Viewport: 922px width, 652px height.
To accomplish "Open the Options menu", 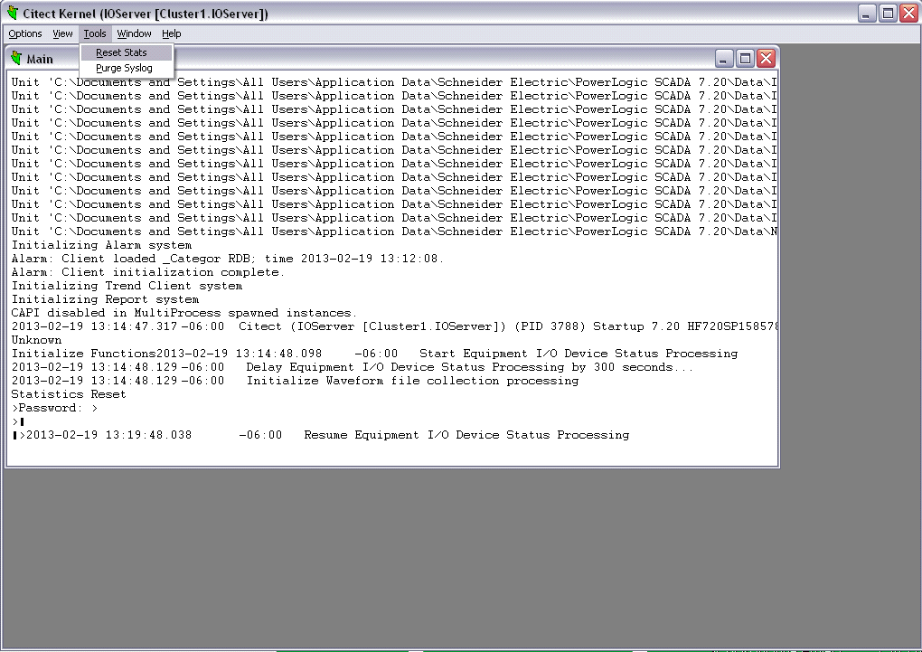I will click(x=24, y=33).
